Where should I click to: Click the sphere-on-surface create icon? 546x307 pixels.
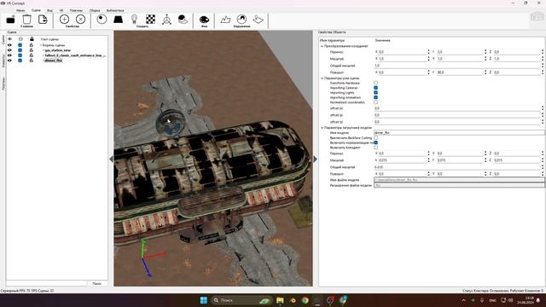(x=183, y=19)
